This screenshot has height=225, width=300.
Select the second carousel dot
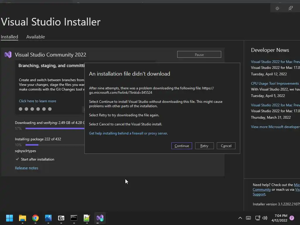26,109
